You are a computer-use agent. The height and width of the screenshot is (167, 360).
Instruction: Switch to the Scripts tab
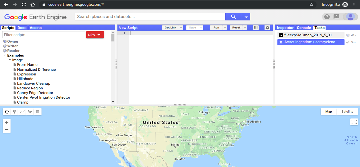click(8, 28)
